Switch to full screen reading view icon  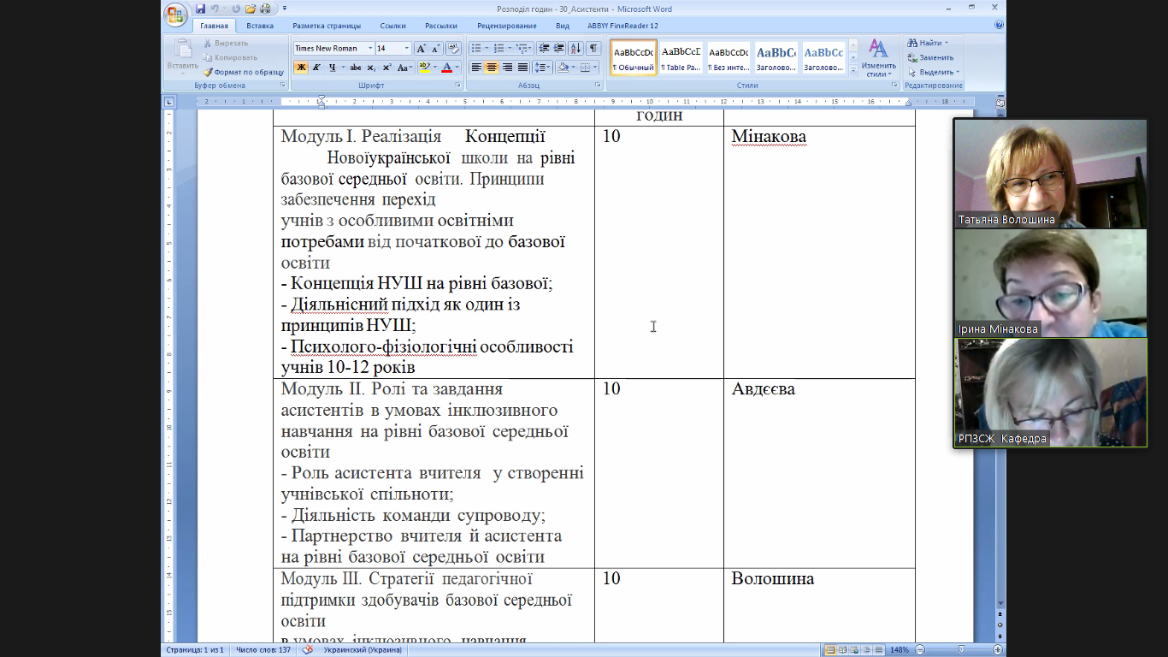(842, 650)
